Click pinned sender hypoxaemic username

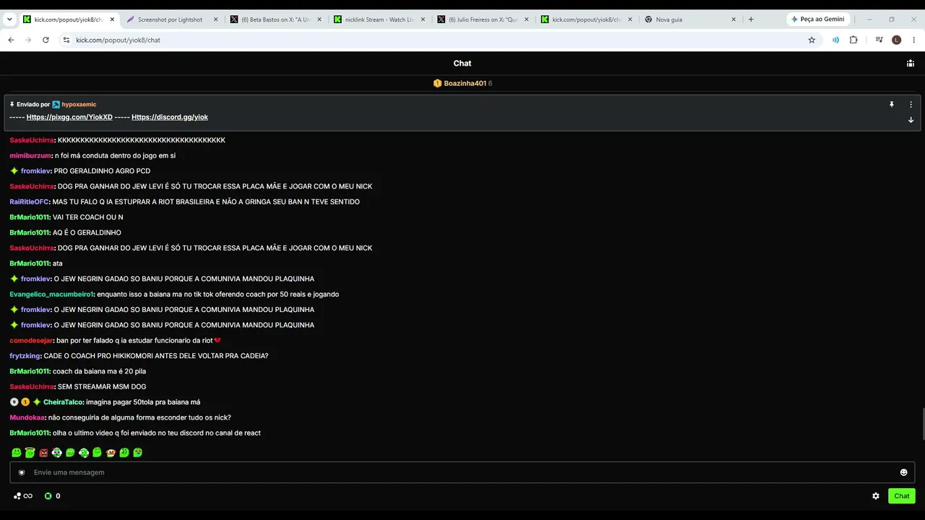(x=79, y=105)
